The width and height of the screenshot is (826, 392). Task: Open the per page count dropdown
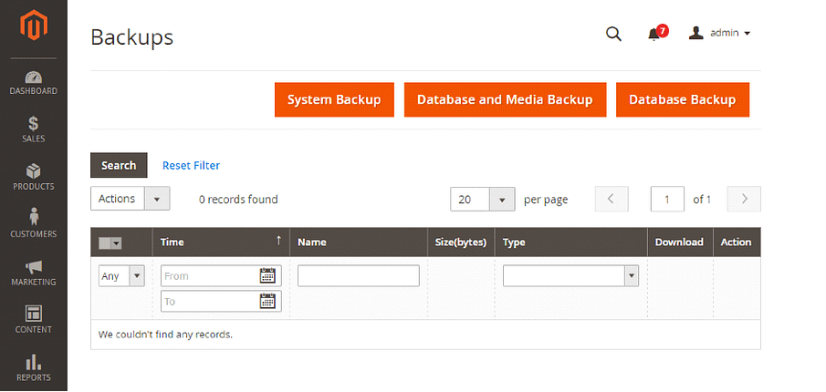[483, 199]
